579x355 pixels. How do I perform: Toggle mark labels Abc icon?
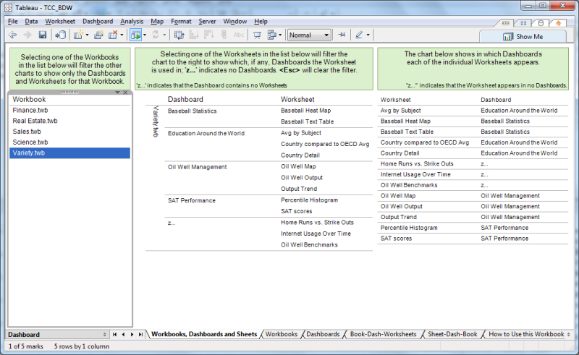[x=239, y=35]
